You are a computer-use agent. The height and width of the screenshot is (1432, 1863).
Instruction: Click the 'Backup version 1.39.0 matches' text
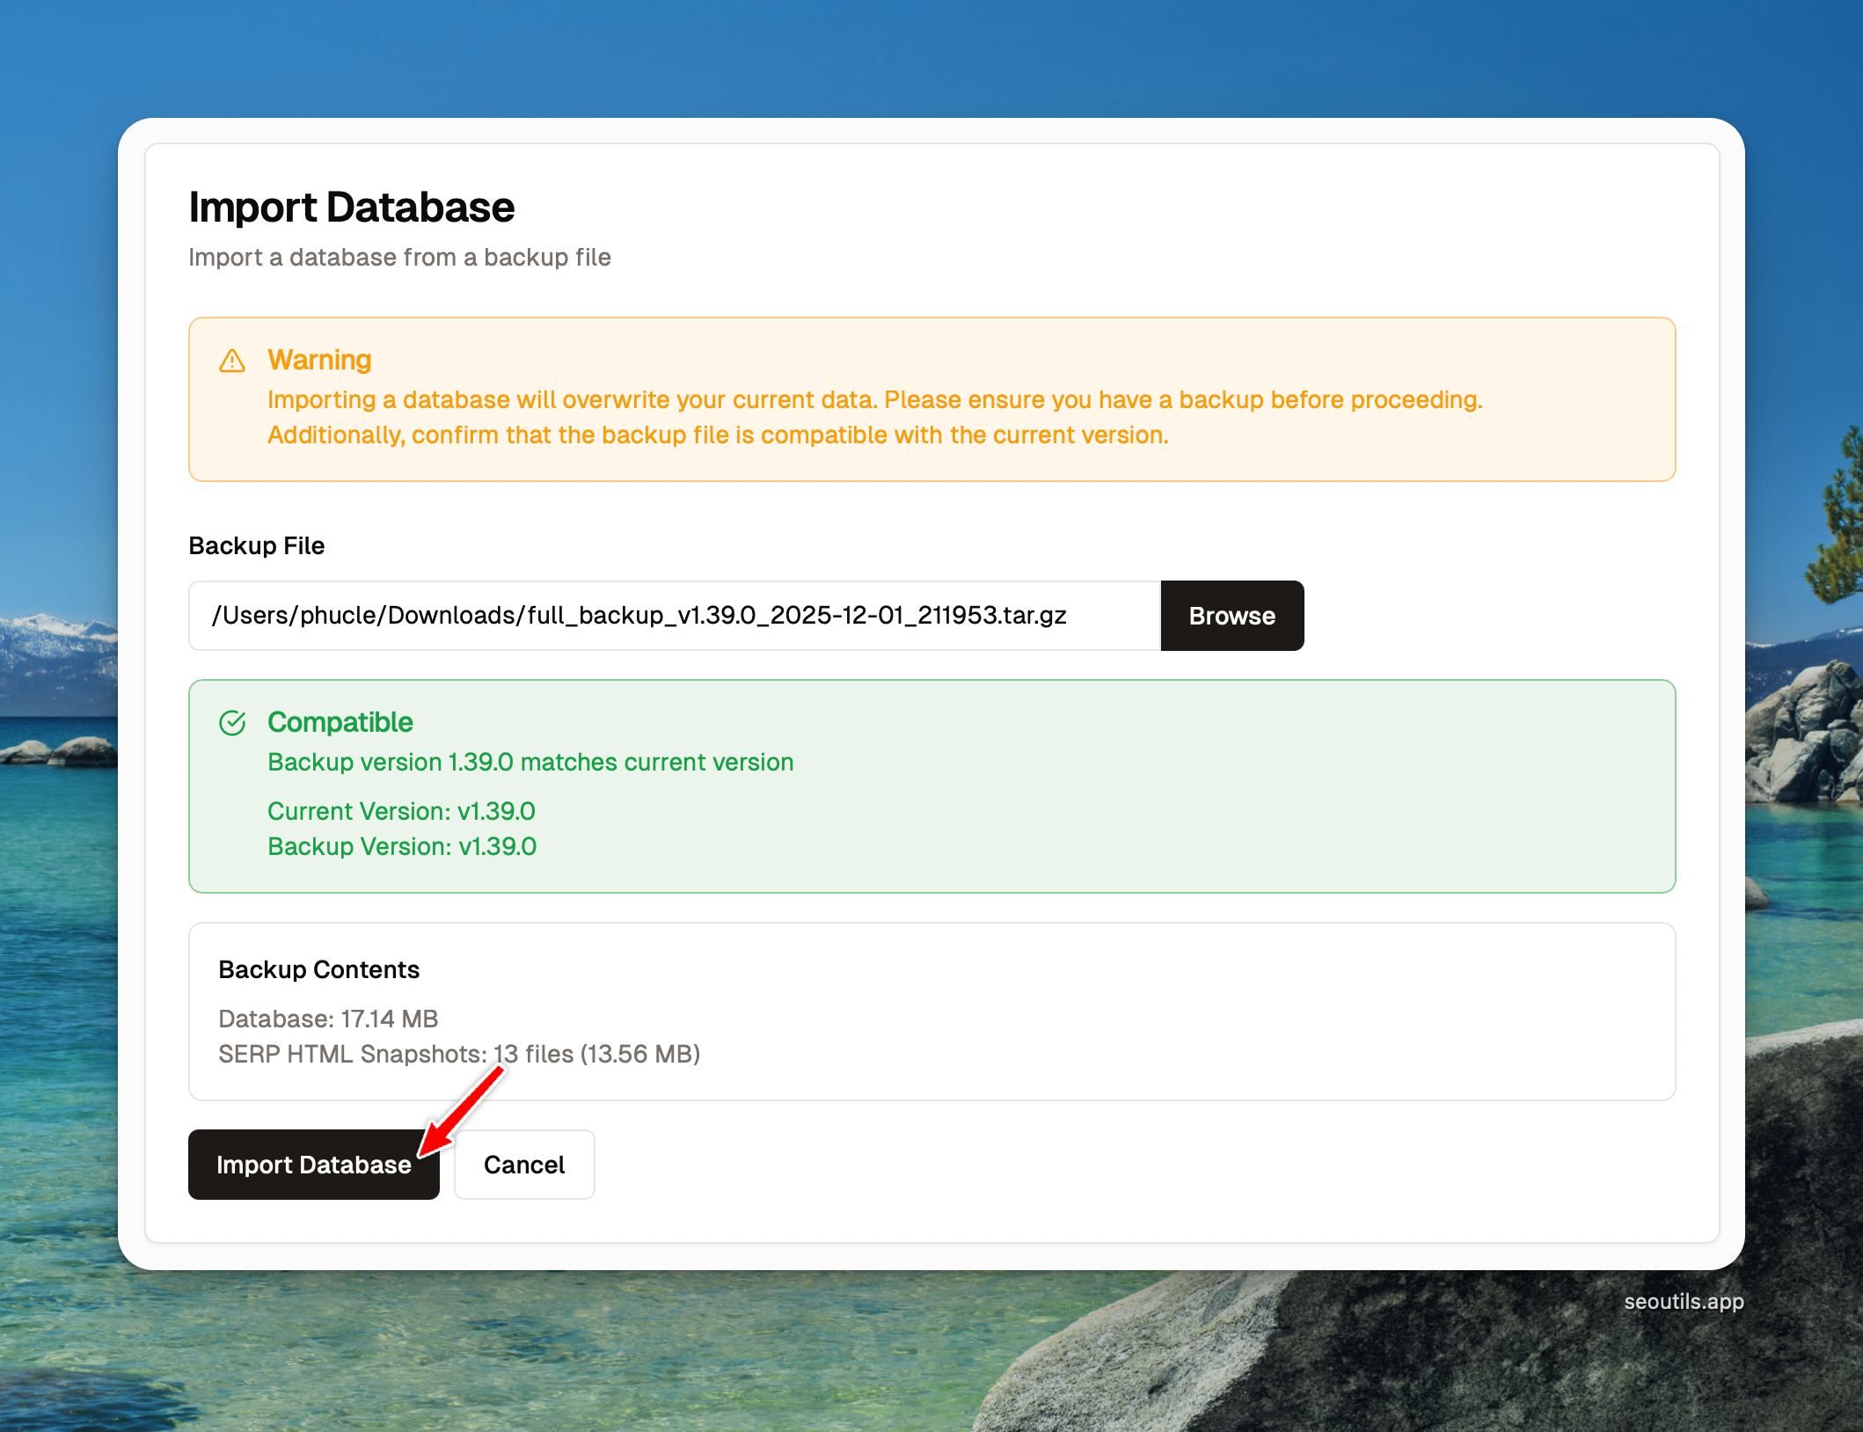pyautogui.click(x=530, y=762)
